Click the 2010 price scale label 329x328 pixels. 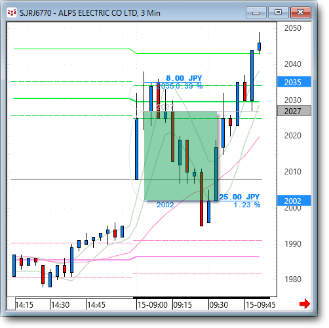click(x=293, y=172)
